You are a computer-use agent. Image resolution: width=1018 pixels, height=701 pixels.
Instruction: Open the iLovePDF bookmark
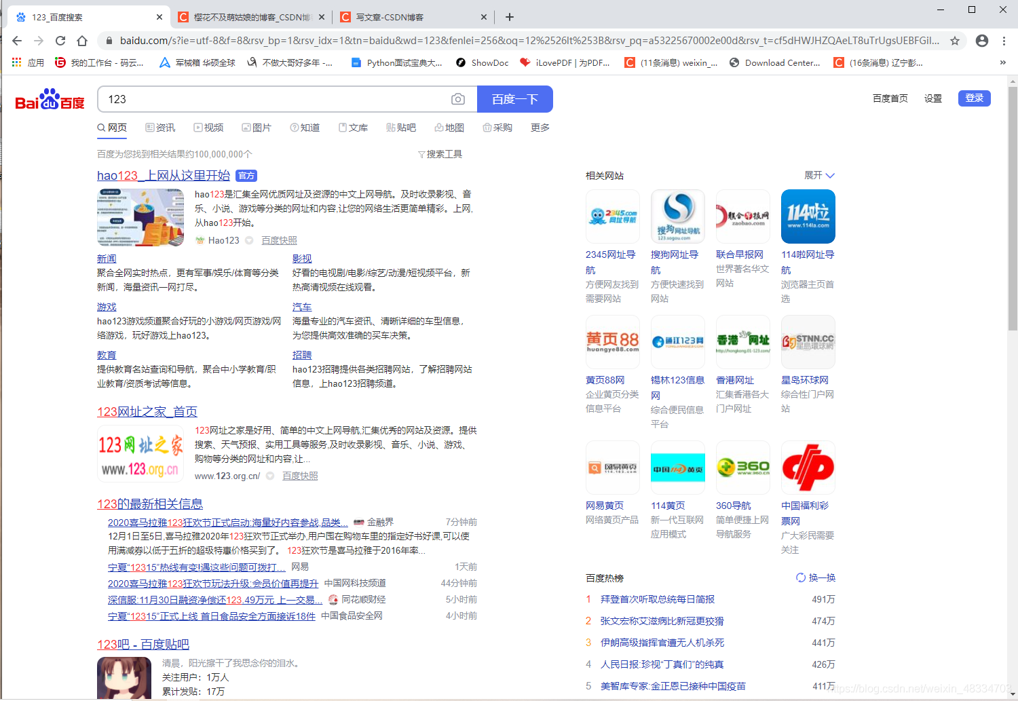[x=565, y=62]
